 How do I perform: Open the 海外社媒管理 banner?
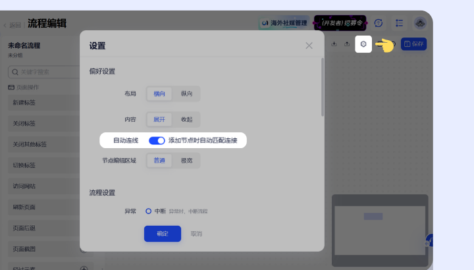pos(284,23)
